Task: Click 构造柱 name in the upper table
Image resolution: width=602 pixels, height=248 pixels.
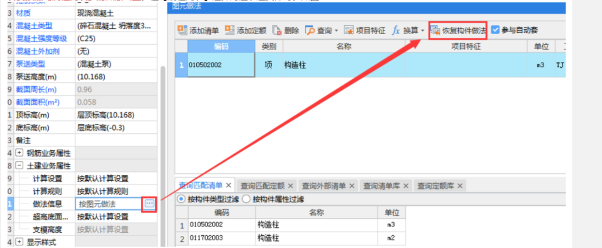Action: click(295, 65)
